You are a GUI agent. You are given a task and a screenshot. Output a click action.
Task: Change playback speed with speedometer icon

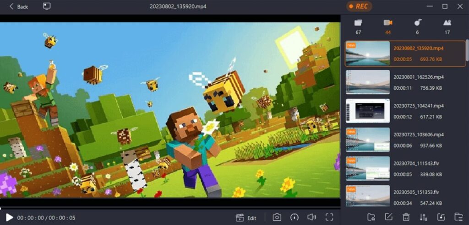[294, 217]
